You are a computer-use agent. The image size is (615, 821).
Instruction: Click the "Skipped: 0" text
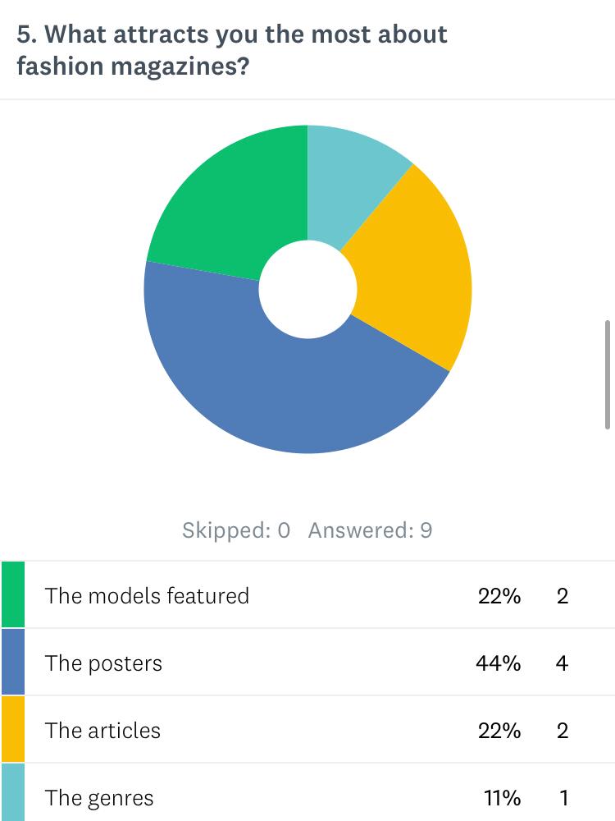point(236,530)
